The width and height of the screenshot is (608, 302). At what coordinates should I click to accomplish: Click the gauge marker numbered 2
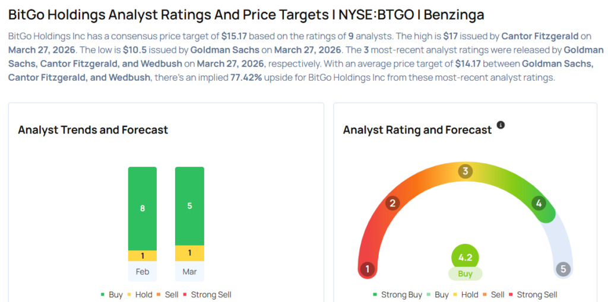tap(392, 204)
